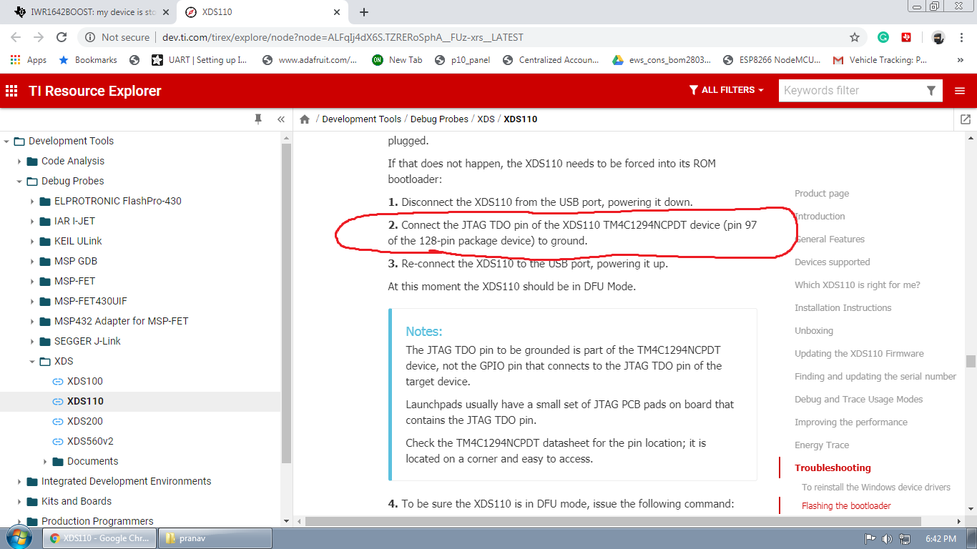Viewport: 977px width, 549px height.
Task: Expand the Documents folder
Action: point(45,462)
